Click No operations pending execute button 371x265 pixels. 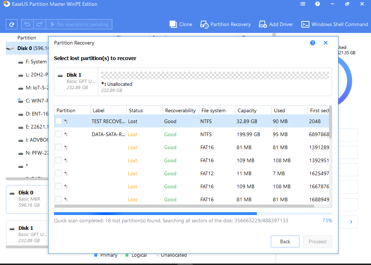coord(79,24)
